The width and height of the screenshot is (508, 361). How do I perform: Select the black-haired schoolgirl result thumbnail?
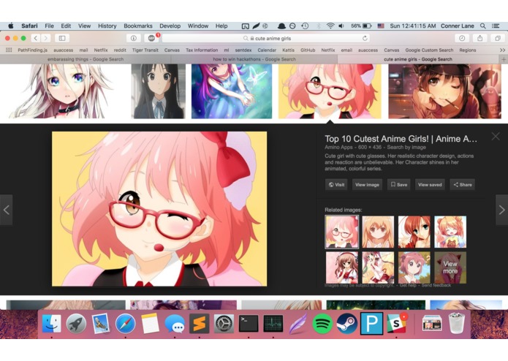coord(159,91)
